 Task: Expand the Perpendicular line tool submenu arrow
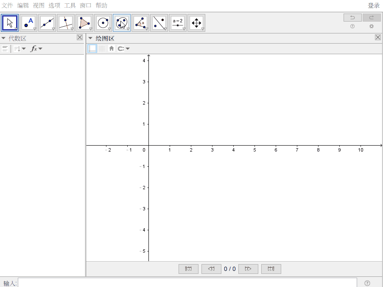(x=72, y=29)
